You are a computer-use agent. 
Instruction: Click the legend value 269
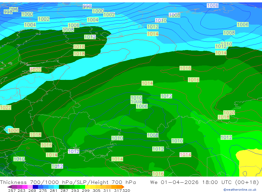[x=32, y=190]
